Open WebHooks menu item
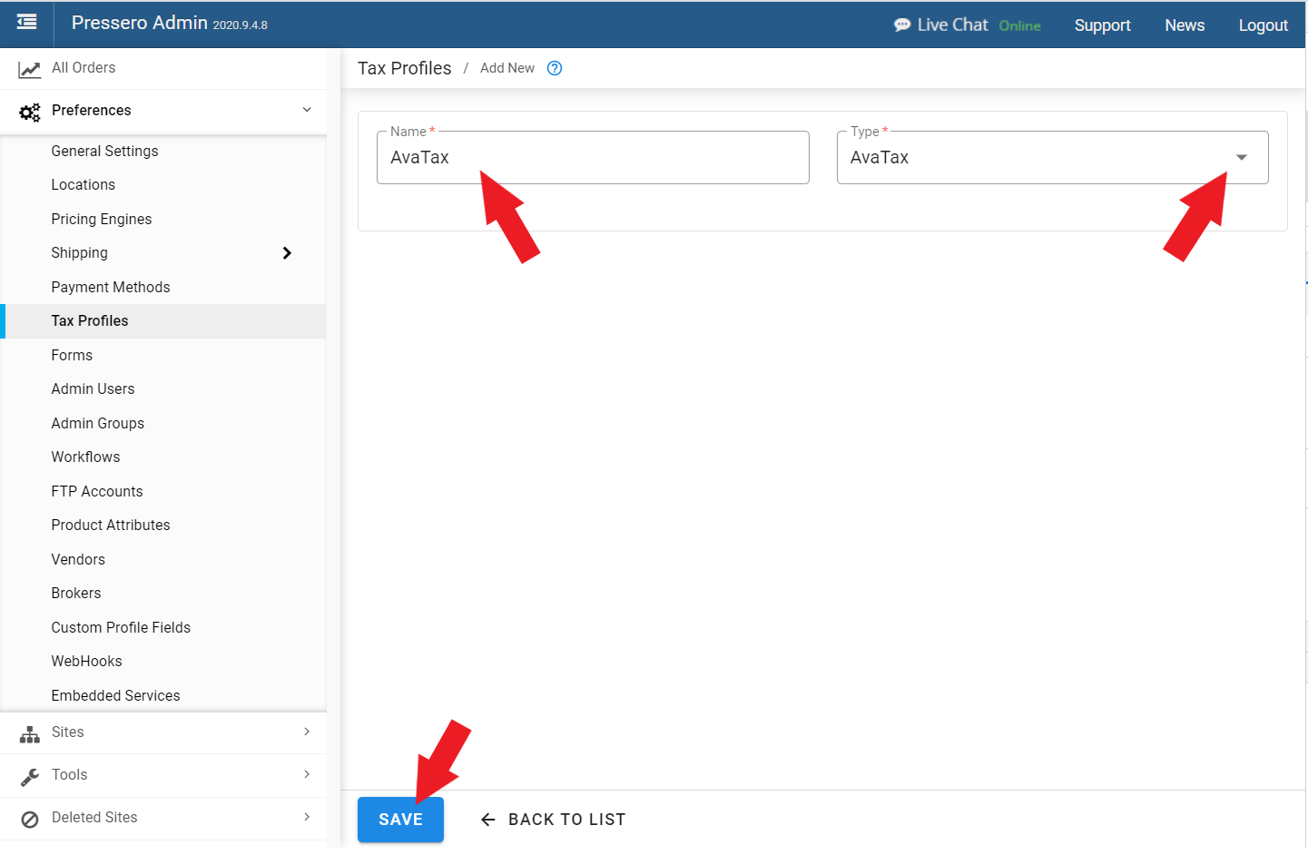Image resolution: width=1308 pixels, height=855 pixels. click(x=86, y=662)
